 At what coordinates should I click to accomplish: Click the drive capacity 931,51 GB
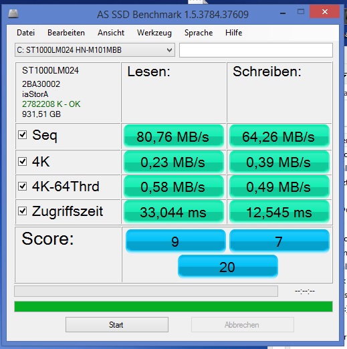pyautogui.click(x=41, y=114)
